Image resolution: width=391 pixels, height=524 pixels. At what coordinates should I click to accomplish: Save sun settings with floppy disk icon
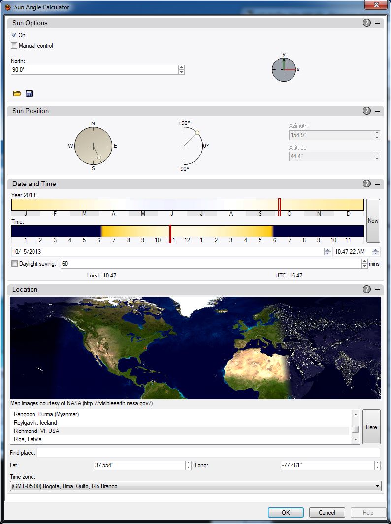click(x=29, y=93)
